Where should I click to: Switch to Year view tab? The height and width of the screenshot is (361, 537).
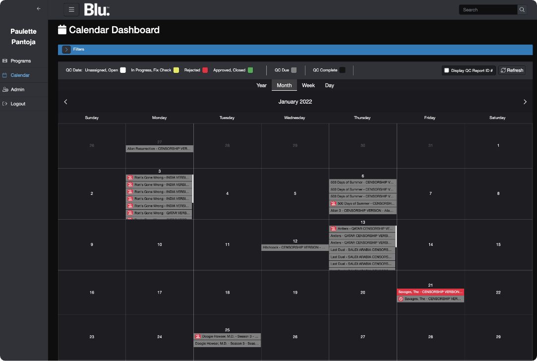point(261,85)
